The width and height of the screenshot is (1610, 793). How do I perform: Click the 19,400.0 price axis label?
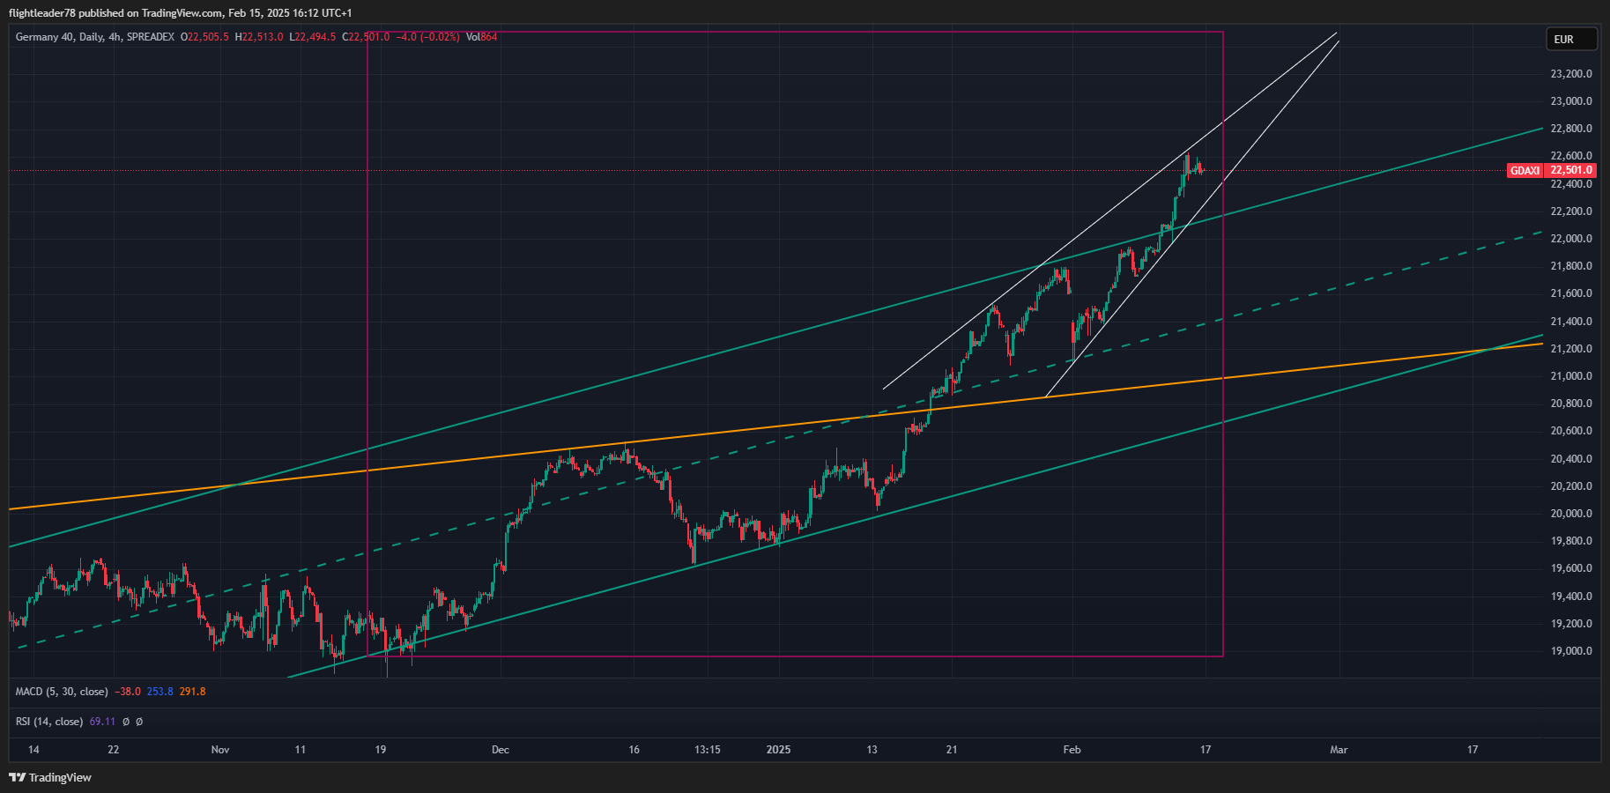(x=1571, y=597)
